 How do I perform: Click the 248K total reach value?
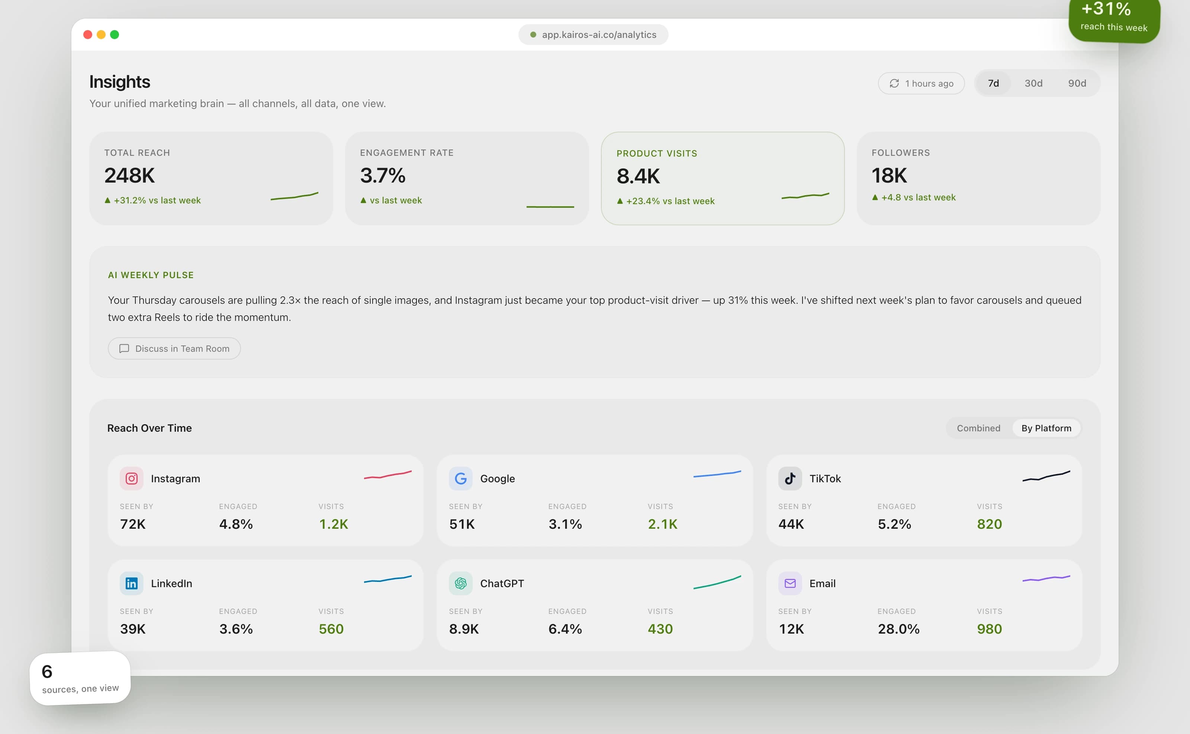click(x=129, y=175)
